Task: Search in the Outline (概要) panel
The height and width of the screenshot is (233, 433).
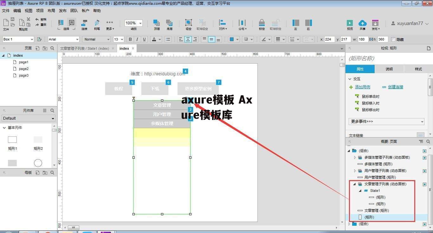Action: pos(428,142)
